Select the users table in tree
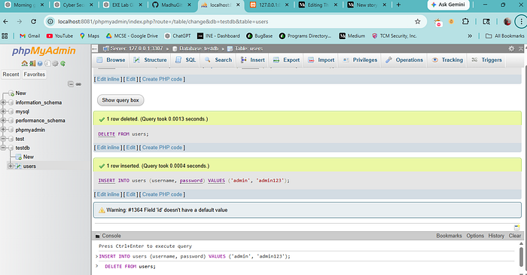This screenshot has width=527, height=275. point(29,166)
